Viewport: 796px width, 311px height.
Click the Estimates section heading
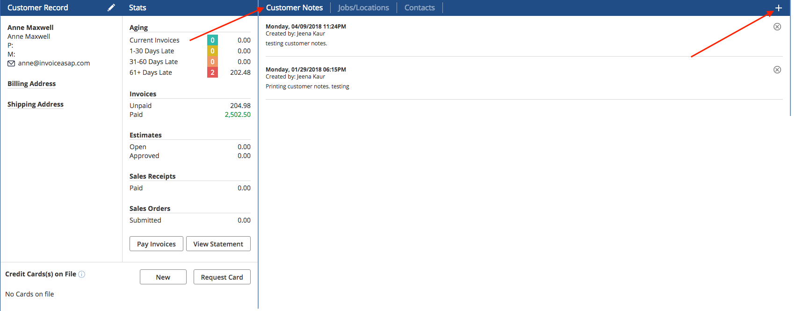coord(145,135)
